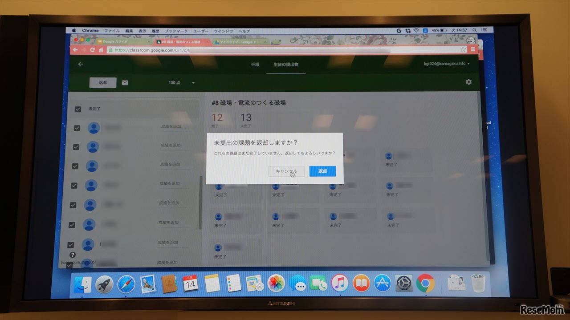Viewport: 570px width, 320px height.
Task: Switch to the Google スライド browser tab
Action: point(124,41)
